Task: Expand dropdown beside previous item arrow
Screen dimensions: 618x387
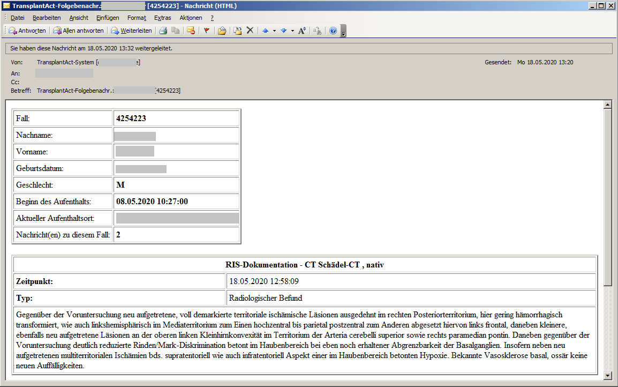Action: point(274,31)
